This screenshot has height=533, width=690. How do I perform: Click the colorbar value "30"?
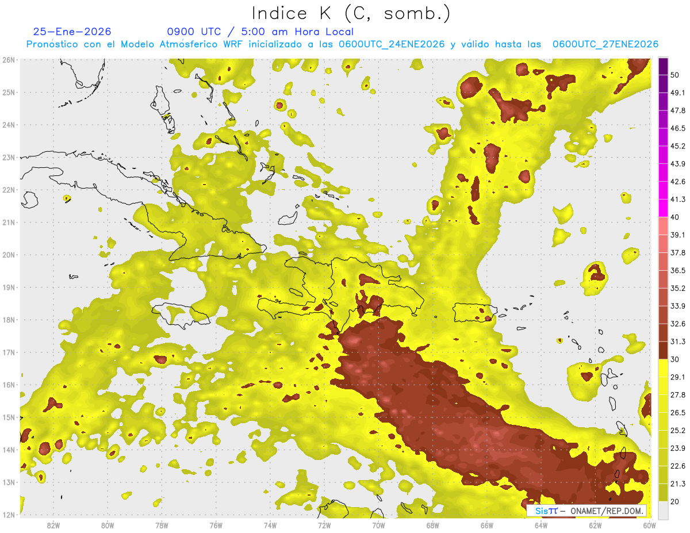coord(675,359)
